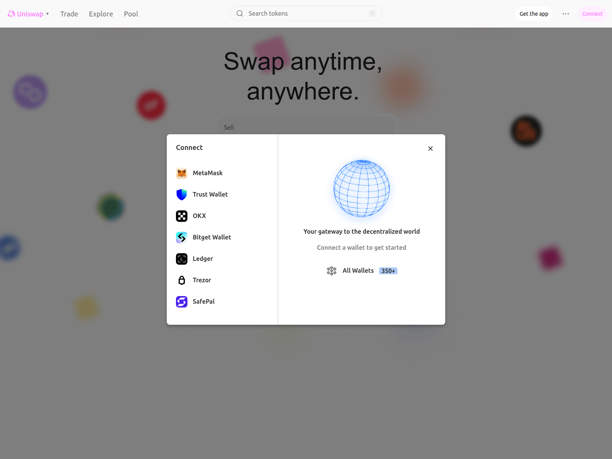The width and height of the screenshot is (612, 459).
Task: Click the Connect button in header
Action: tap(592, 14)
